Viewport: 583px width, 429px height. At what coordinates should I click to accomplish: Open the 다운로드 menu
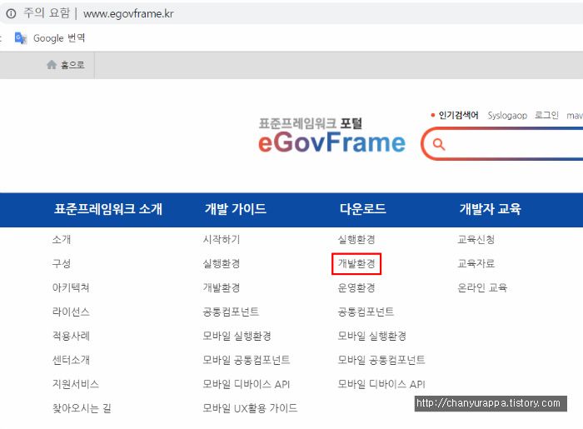[363, 209]
